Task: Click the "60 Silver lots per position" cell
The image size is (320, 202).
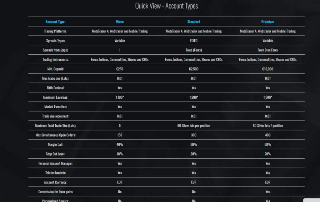Action: pos(194,126)
